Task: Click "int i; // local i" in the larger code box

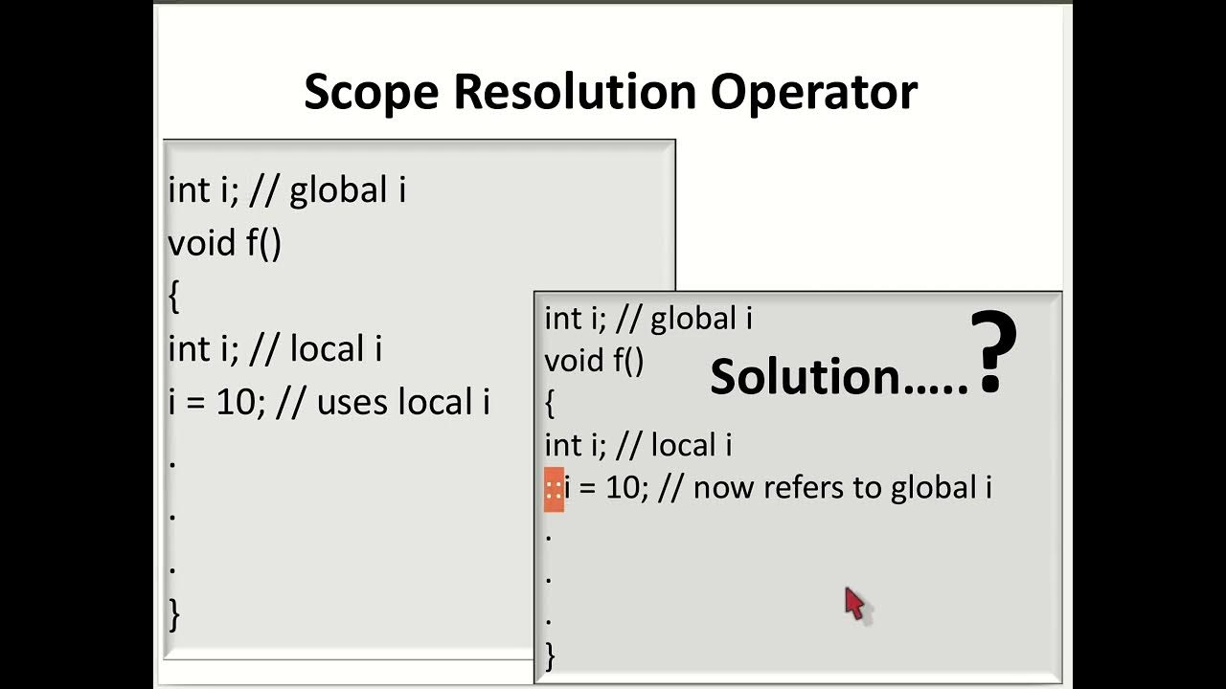Action: 276,349
